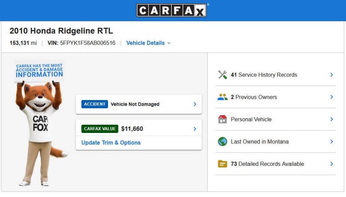Click the Vehicle Details chevron arrow
346x197 pixels.
[x=169, y=43]
